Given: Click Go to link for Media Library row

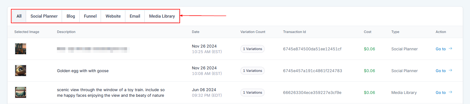Looking at the screenshot, I should (x=441, y=93).
